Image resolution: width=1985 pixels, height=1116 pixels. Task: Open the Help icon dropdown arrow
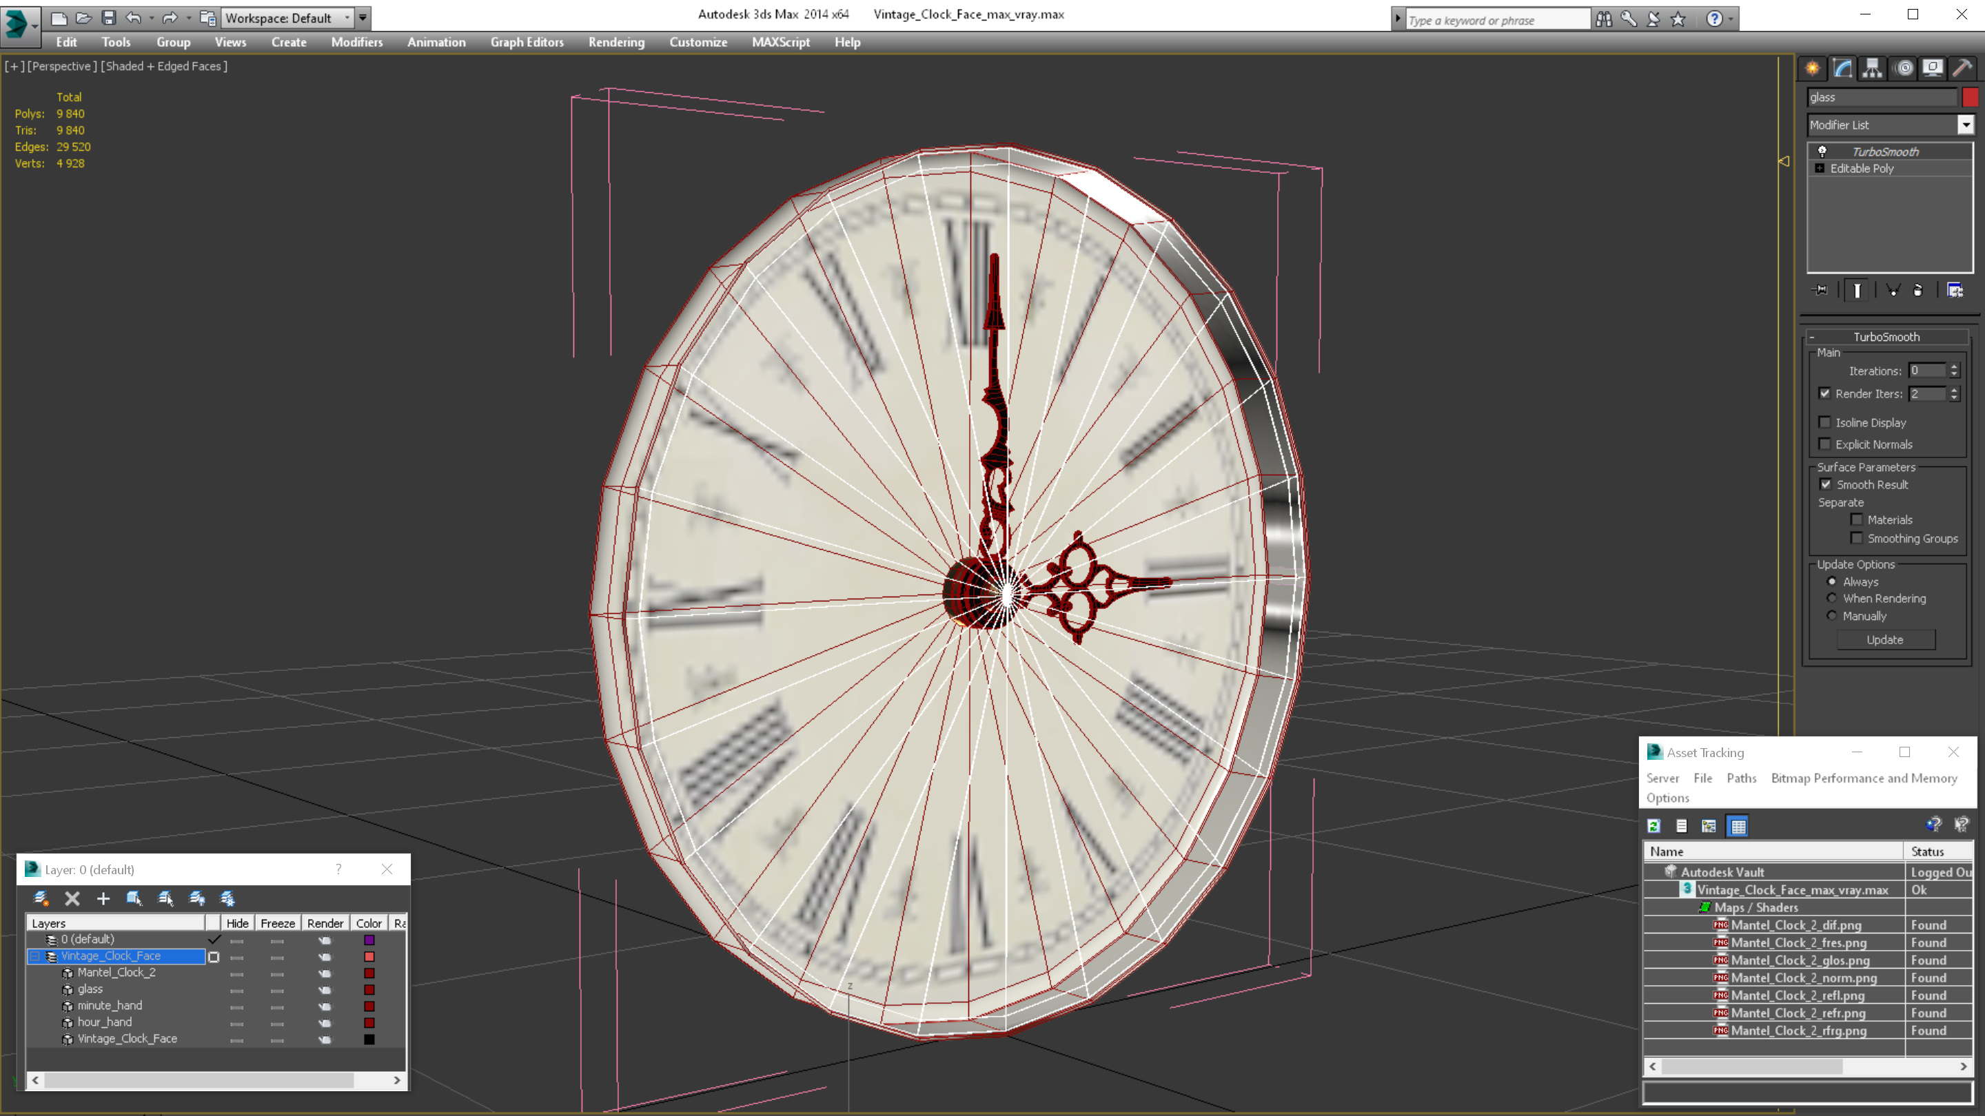1731,19
